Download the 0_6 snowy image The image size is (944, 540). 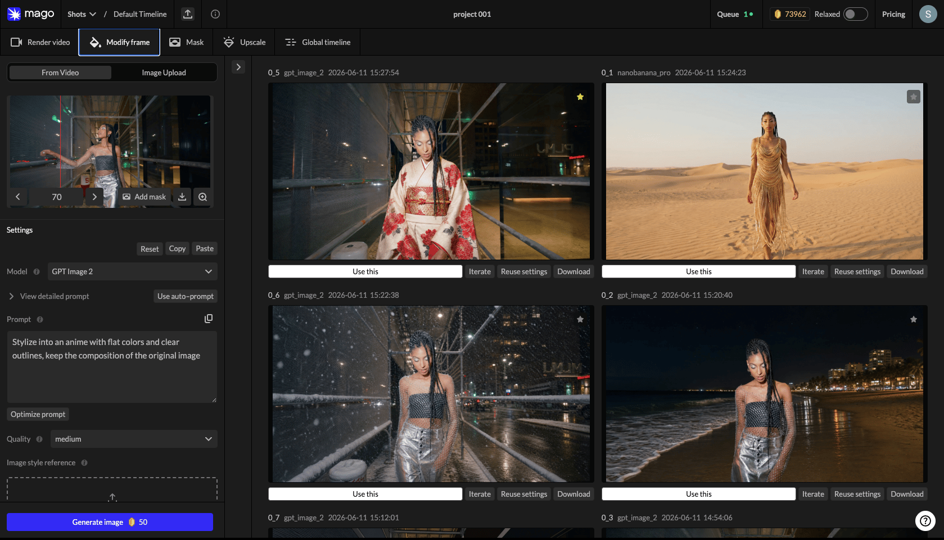[573, 494]
